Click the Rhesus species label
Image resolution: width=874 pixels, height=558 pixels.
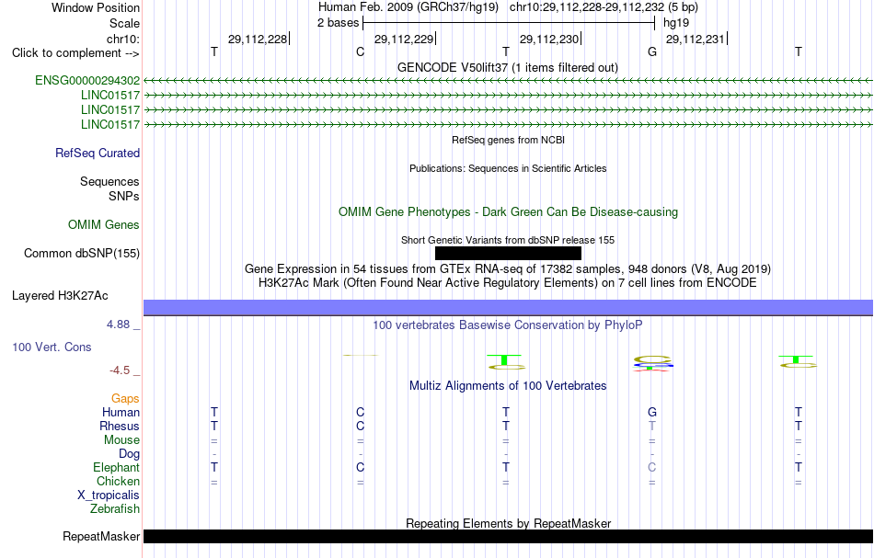[x=120, y=426]
